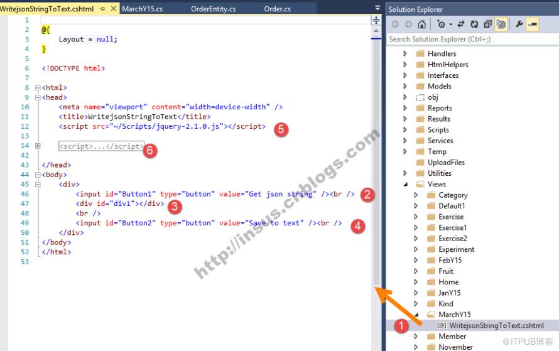Toggle Preview Selected Items button
559x351 pixels.
tap(532, 24)
